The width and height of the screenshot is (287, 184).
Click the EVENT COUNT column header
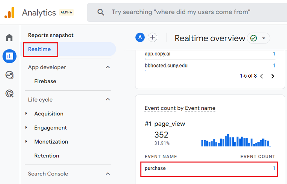258,157
